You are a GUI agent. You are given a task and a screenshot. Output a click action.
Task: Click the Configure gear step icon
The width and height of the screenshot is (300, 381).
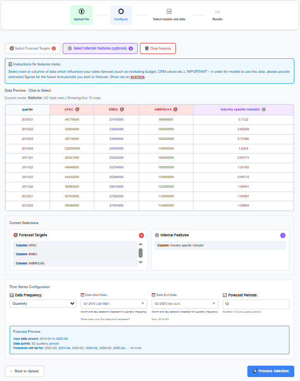pos(121,11)
